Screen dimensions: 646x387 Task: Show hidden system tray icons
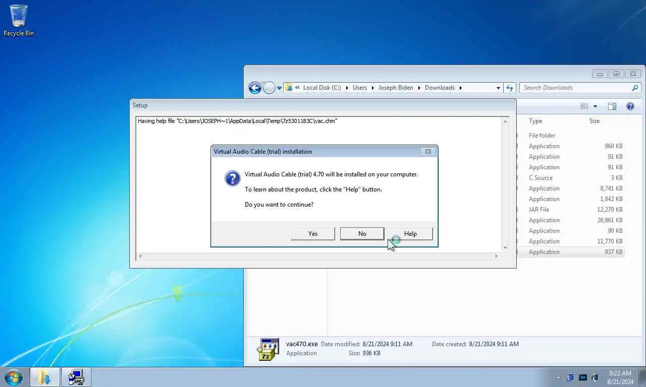[558, 377]
